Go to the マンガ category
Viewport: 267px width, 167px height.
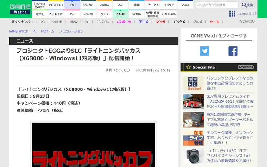(x=160, y=22)
